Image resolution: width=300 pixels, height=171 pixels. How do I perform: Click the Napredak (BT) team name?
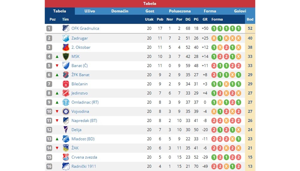pyautogui.click(x=84, y=121)
